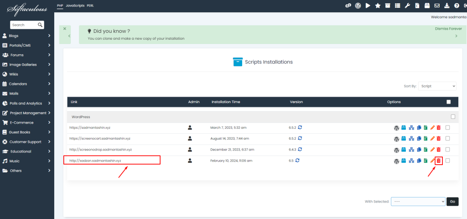This screenshot has width=467, height=219.
Task: Click the trash icon for sadzan.sadmantashin.xyz
Action: tap(438, 161)
